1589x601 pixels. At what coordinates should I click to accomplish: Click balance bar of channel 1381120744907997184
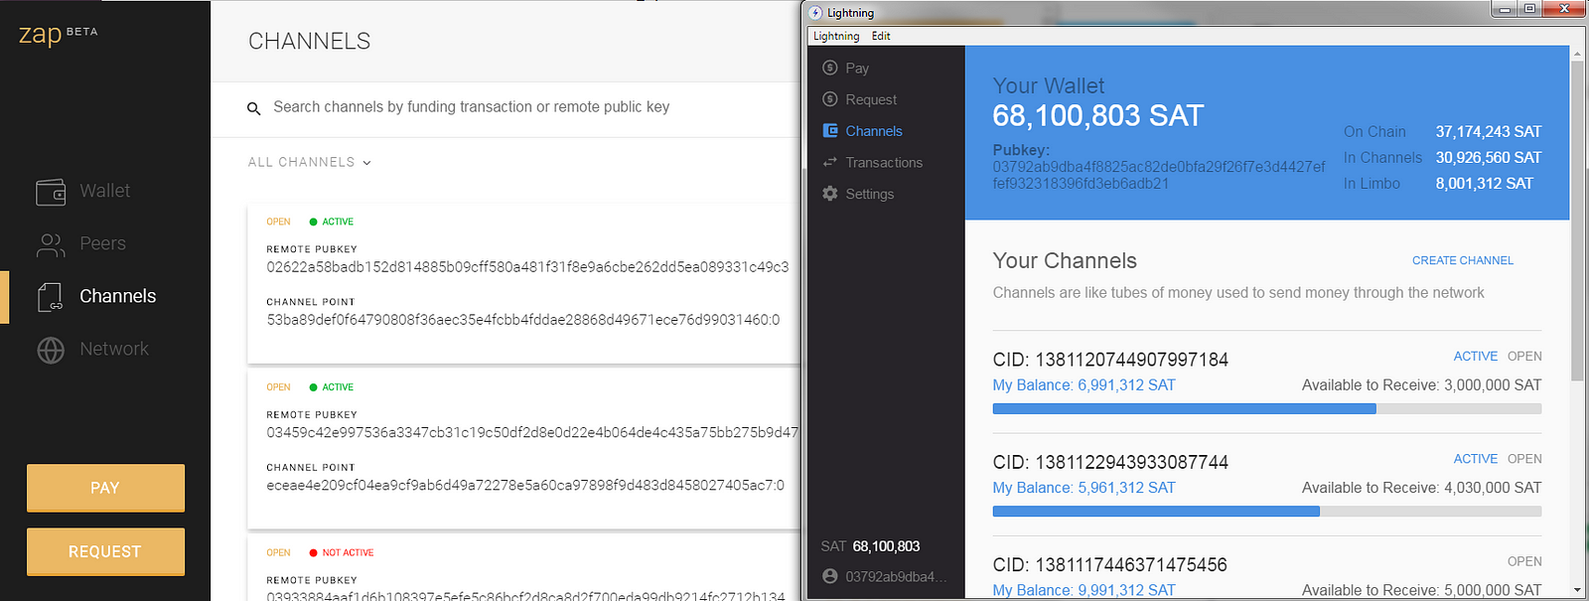(x=1267, y=408)
